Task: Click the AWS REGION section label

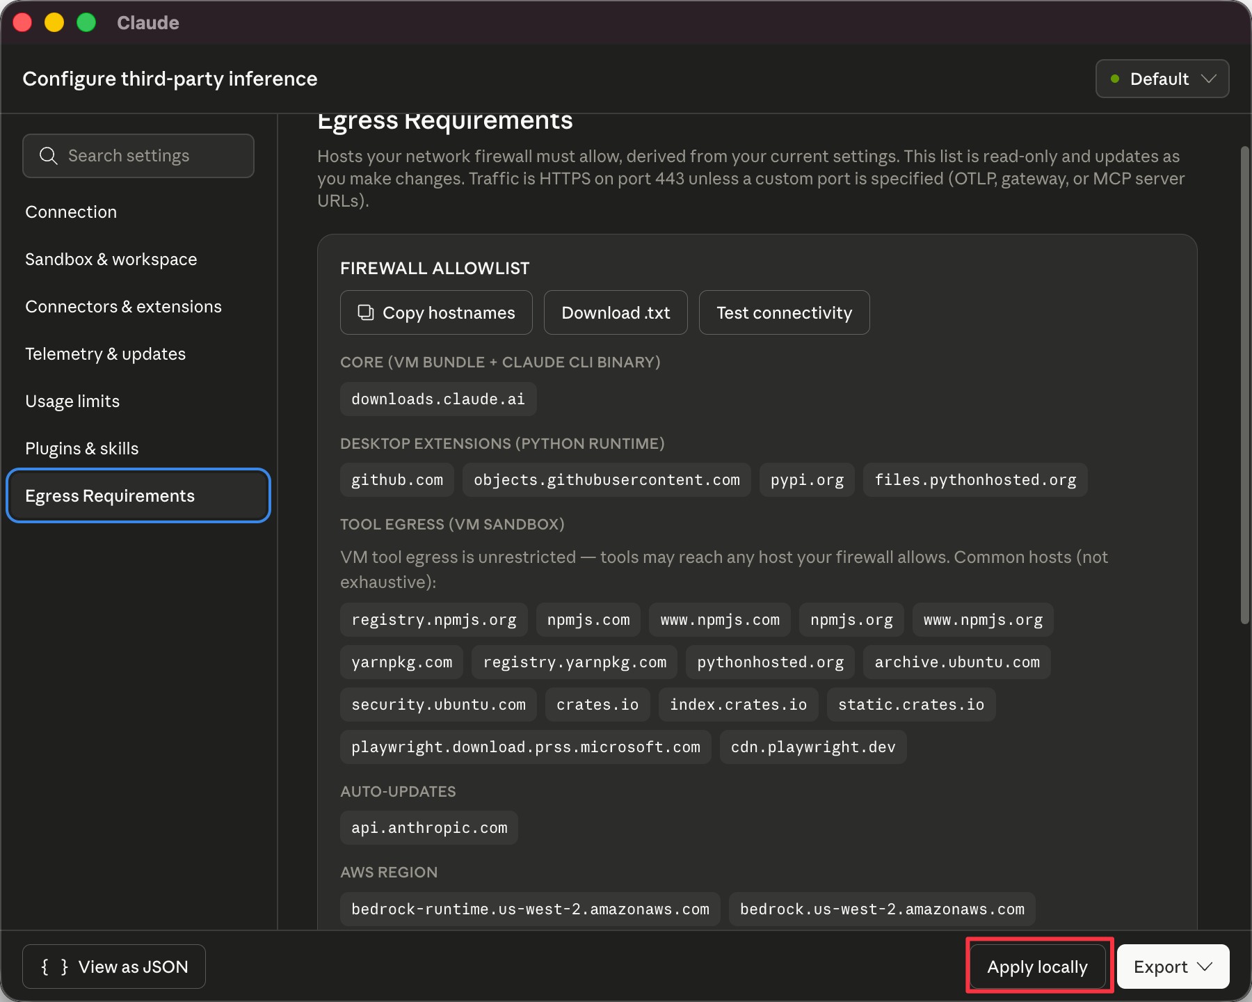Action: pos(389,872)
